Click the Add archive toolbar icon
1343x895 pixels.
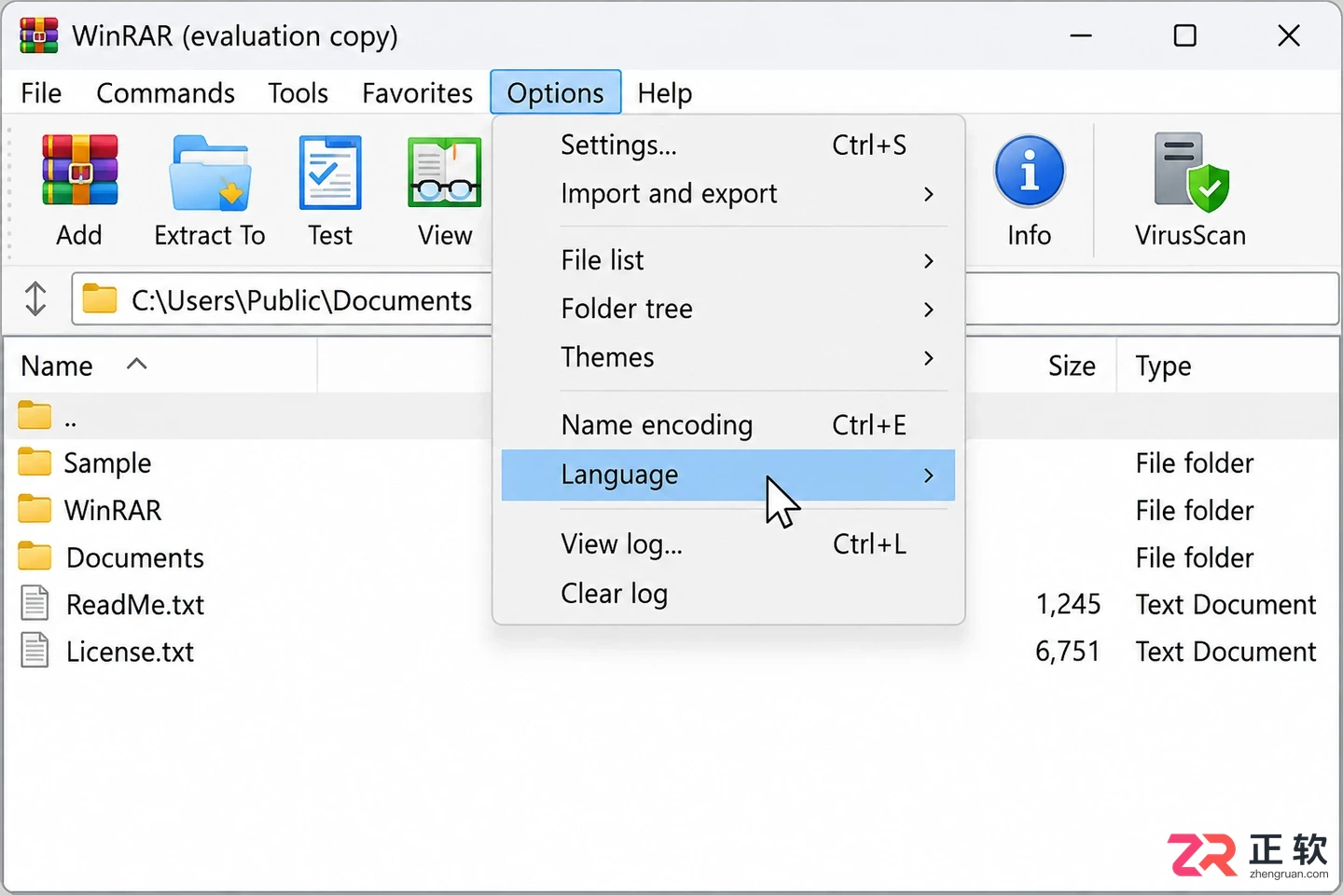(79, 170)
